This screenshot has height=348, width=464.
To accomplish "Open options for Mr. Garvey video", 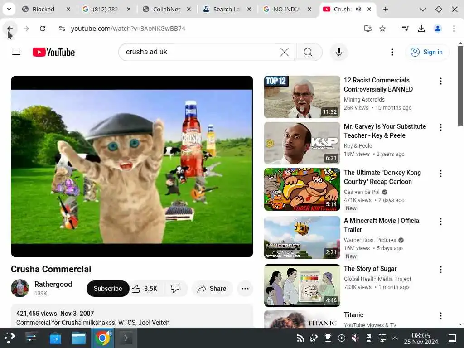I will point(440,127).
